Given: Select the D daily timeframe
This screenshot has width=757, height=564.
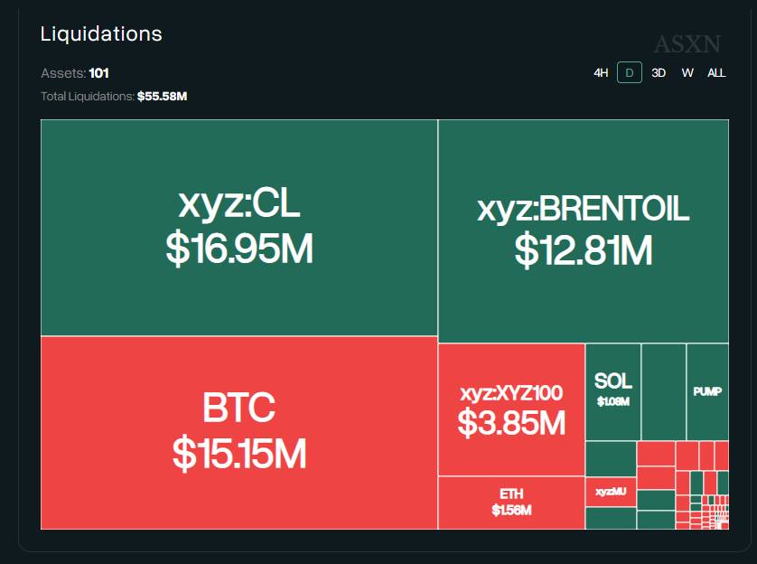Looking at the screenshot, I should tap(630, 73).
